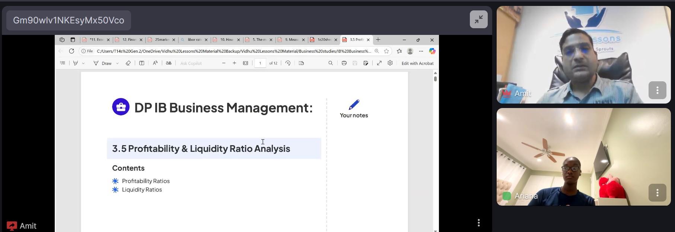The width and height of the screenshot is (675, 232).
Task: Click the Print icon in PDF toolbar
Action: point(344,63)
